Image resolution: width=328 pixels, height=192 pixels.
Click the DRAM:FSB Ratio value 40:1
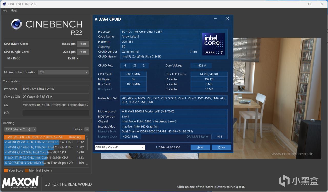(219, 137)
